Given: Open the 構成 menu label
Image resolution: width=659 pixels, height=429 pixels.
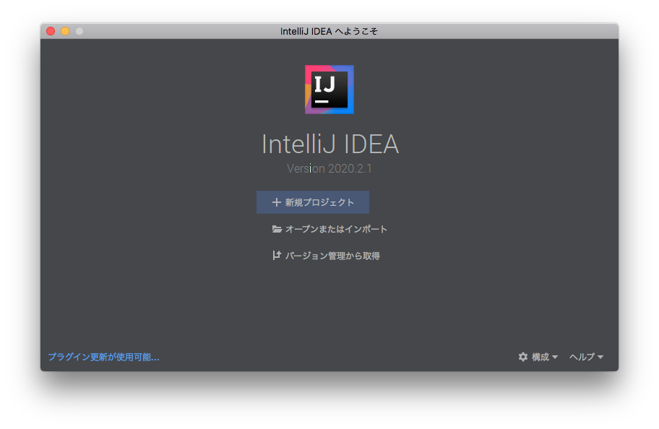Looking at the screenshot, I should [540, 357].
